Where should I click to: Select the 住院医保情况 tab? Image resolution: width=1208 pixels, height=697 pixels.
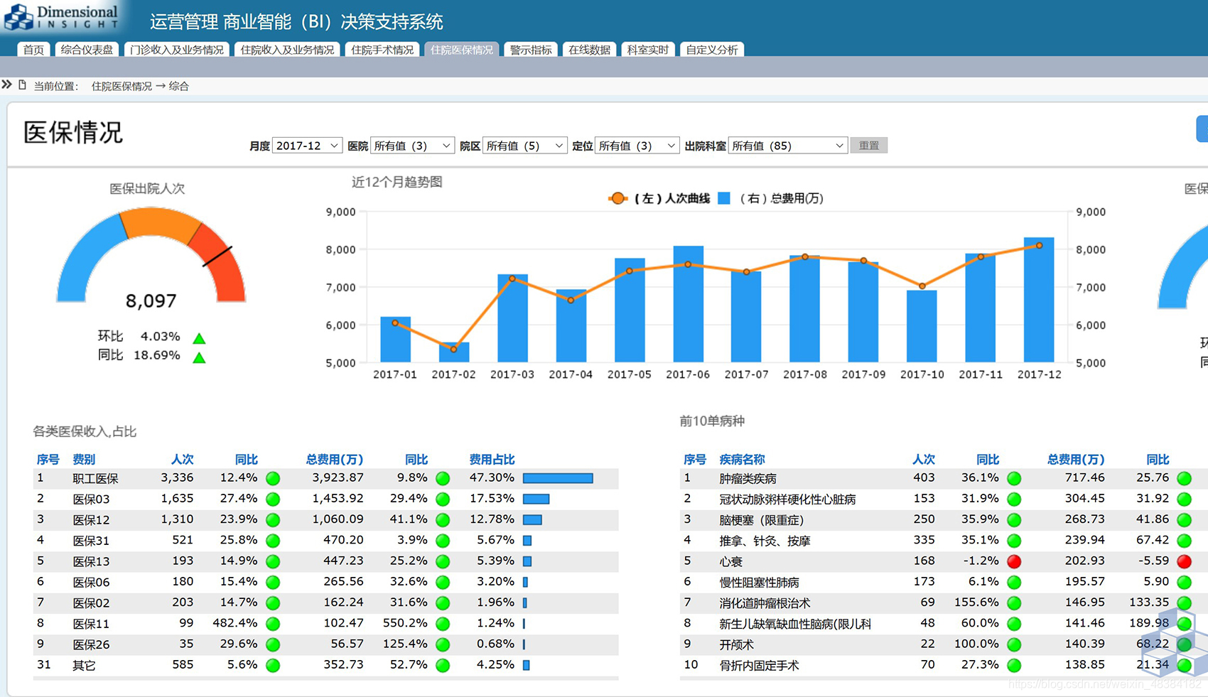pyautogui.click(x=462, y=50)
